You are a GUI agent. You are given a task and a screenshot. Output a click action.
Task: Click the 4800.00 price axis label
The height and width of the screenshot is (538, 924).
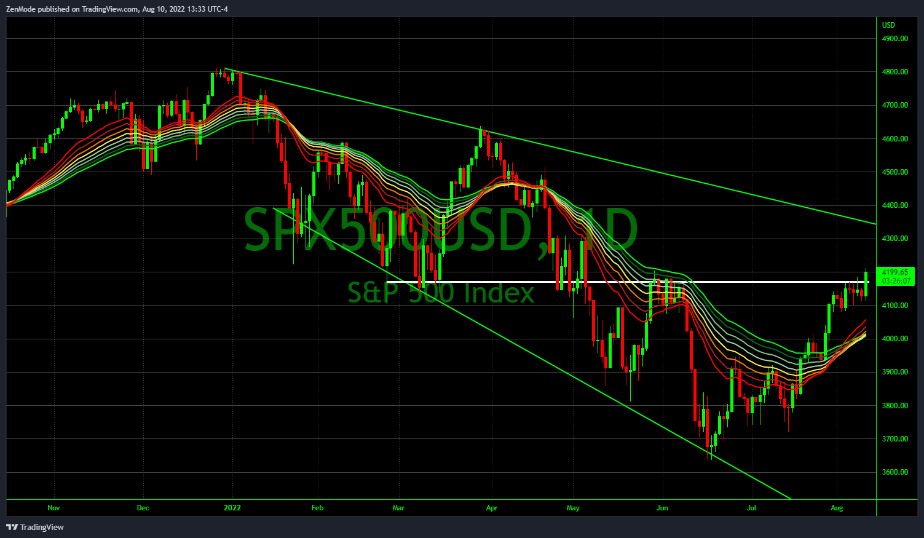pyautogui.click(x=895, y=72)
